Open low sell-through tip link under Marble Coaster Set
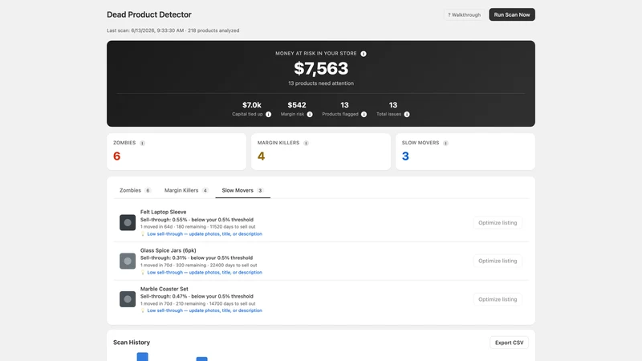The image size is (642, 361). [205, 310]
